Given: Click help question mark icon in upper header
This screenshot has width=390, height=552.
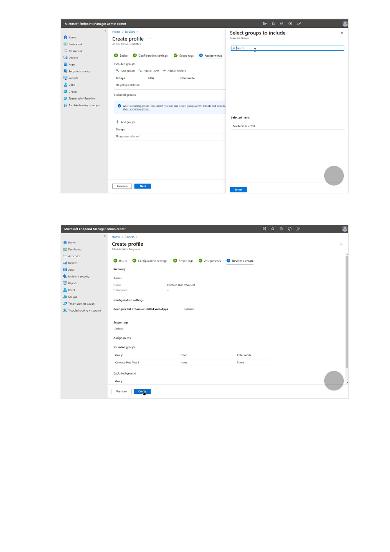Looking at the screenshot, I should [290, 24].
